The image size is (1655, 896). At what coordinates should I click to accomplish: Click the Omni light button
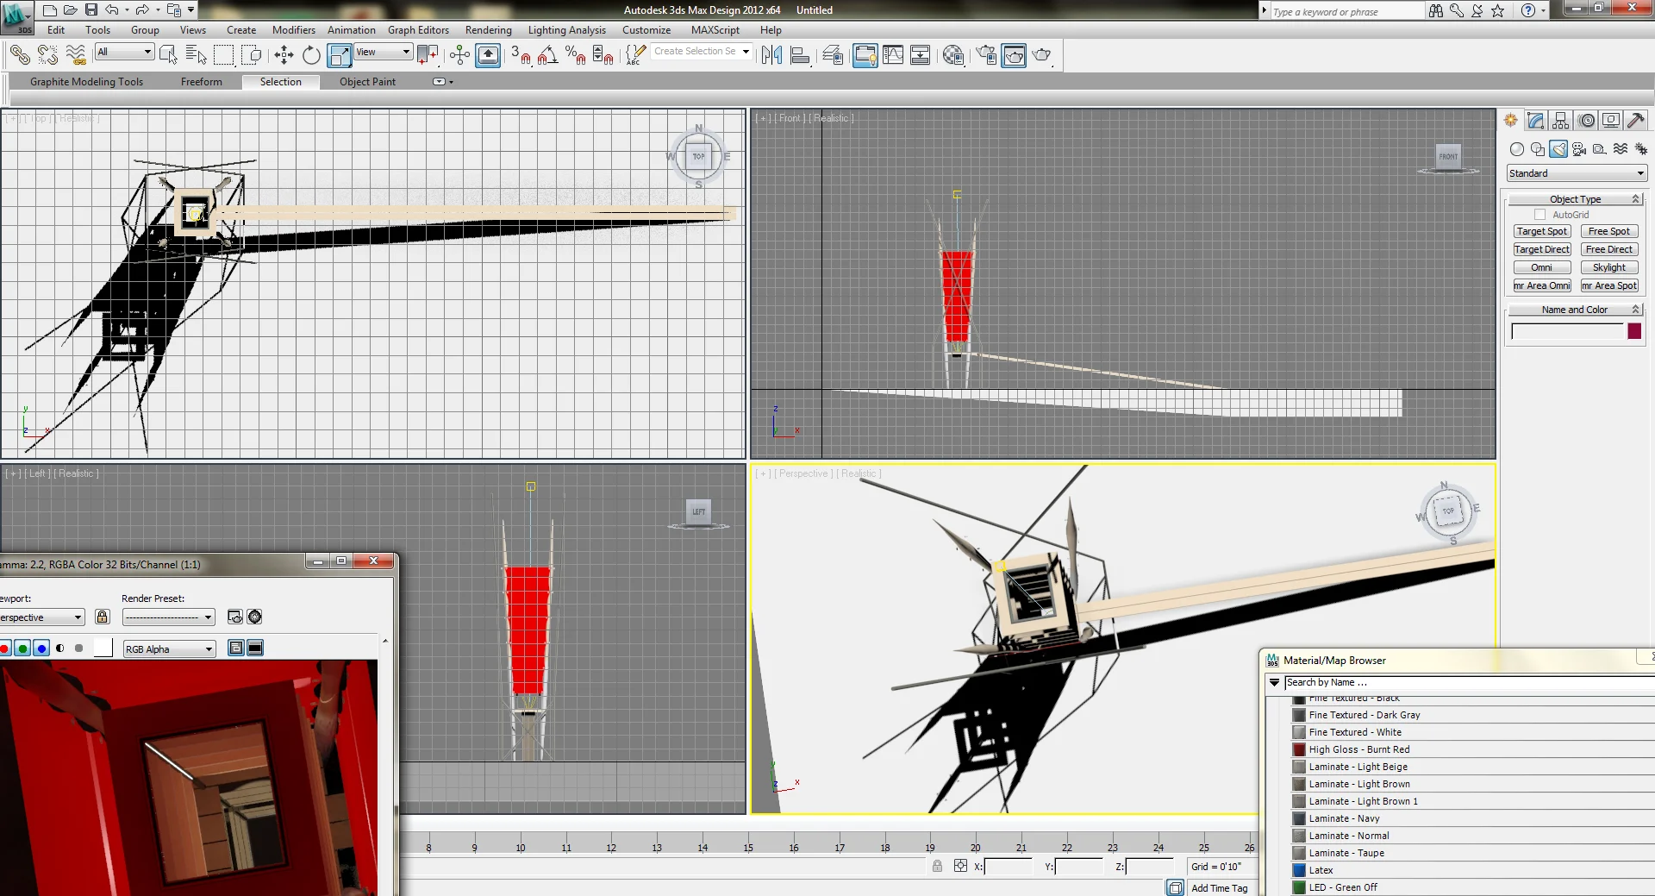pos(1542,267)
